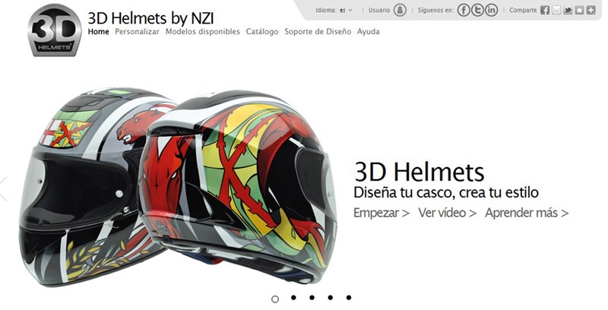
Task: Open the Usuario account icon
Action: pos(400,10)
